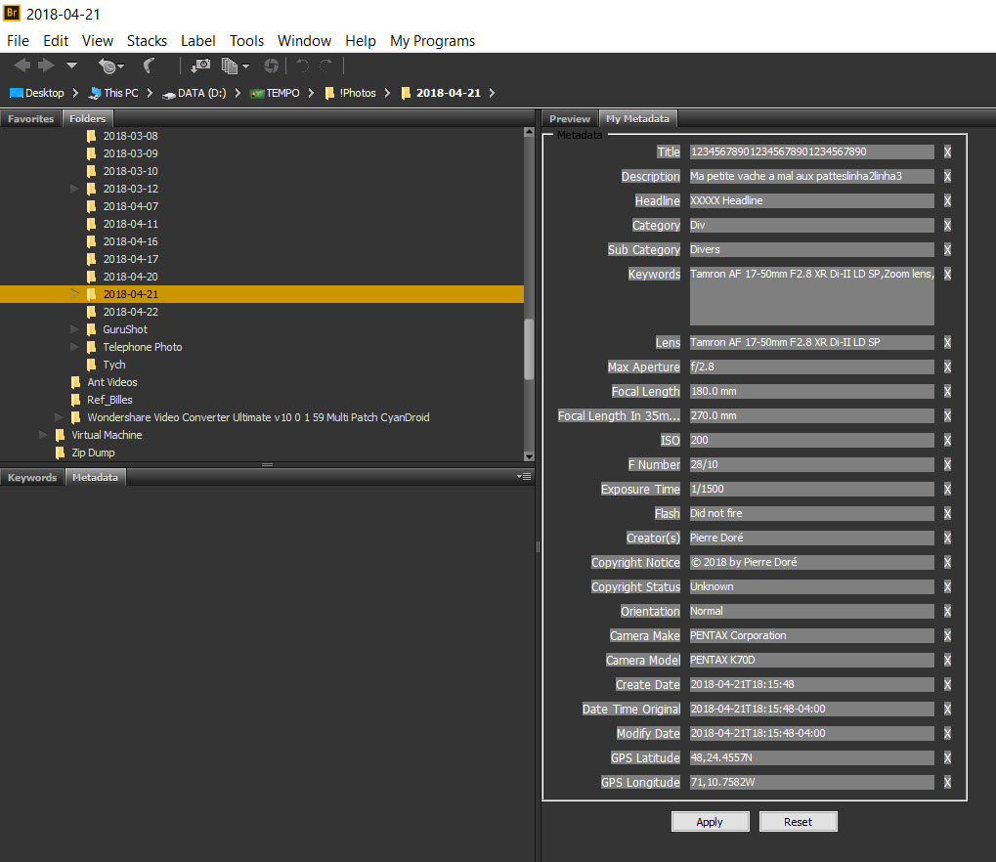Open the Label menu
The width and height of the screenshot is (996, 862).
pyautogui.click(x=197, y=41)
